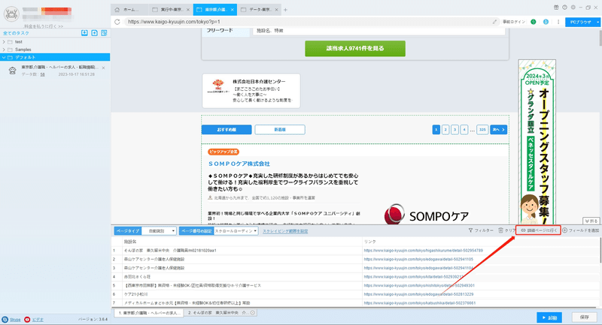This screenshot has height=325, width=602.
Task: Click the 詳細ページに行く button
Action: pos(538,230)
